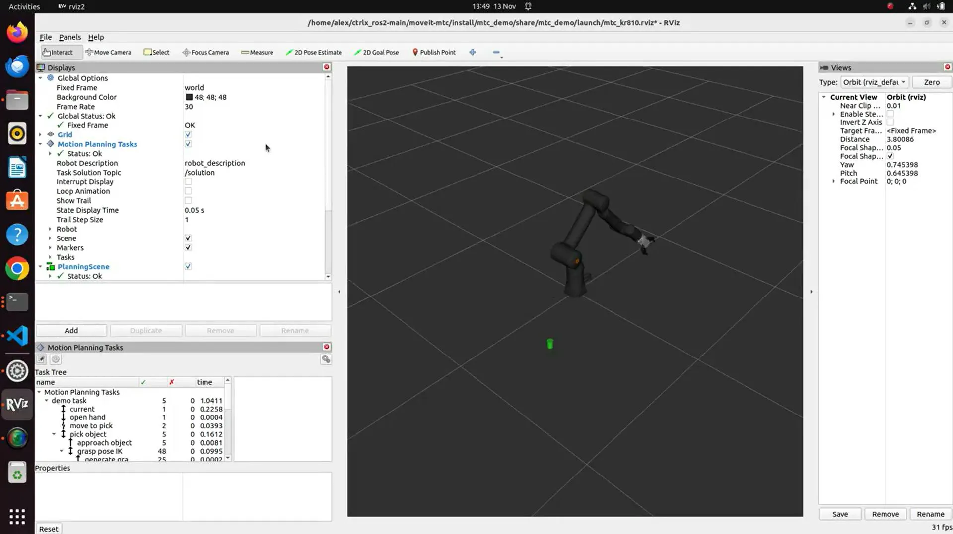The height and width of the screenshot is (534, 953).
Task: Open the Terminal from the dock
Action: (17, 302)
